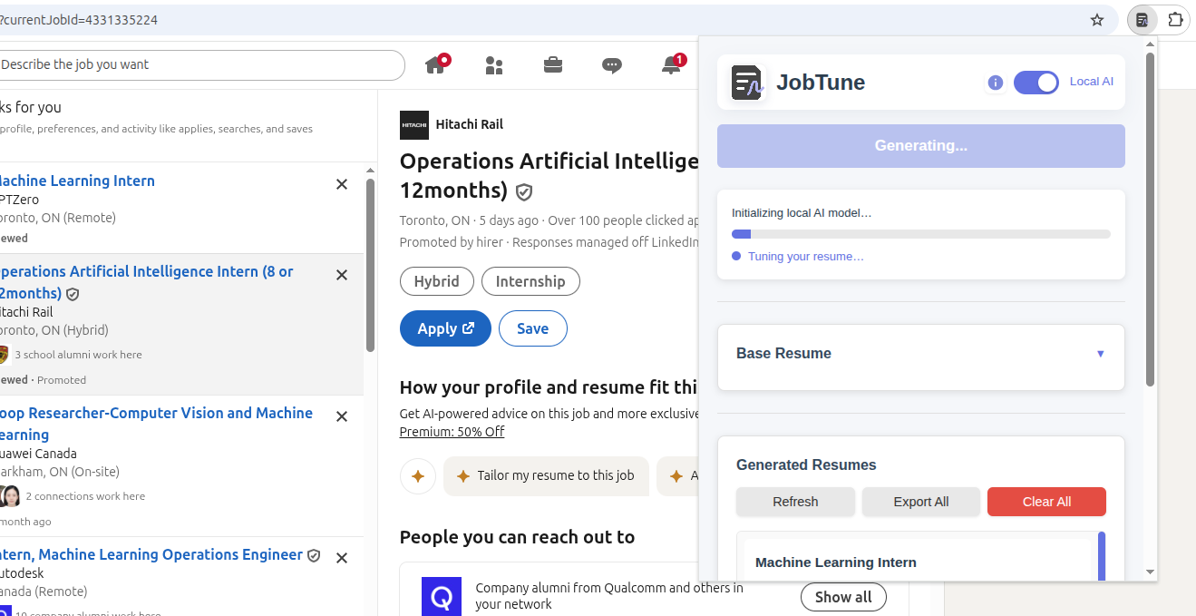
Task: Click the verified badge beside the job title
Action: [524, 192]
